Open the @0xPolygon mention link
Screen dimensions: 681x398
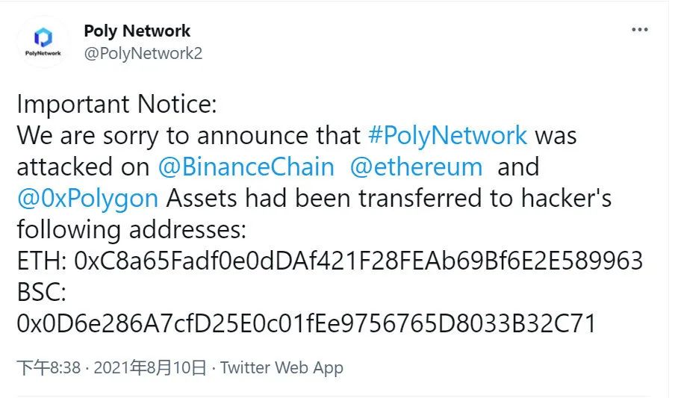(x=87, y=199)
